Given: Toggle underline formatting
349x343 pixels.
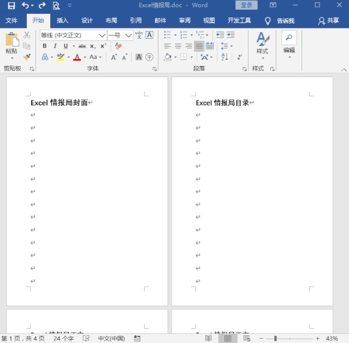Looking at the screenshot, I should pos(66,46).
